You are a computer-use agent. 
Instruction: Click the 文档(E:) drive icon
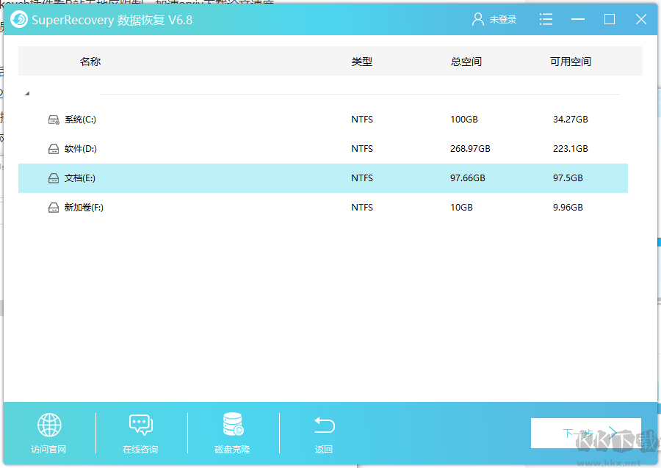[x=54, y=178]
